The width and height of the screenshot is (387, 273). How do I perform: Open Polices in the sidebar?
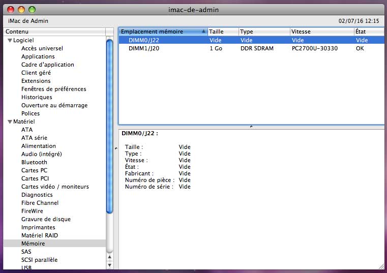(31, 113)
